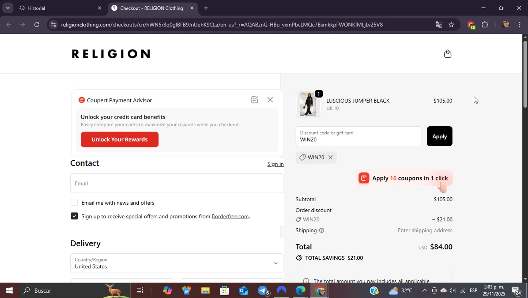
Task: Open the volume control icon
Action: pyautogui.click(x=453, y=291)
